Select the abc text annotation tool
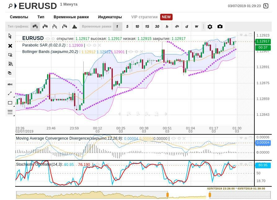This screenshot has height=200, width=277. pyautogui.click(x=10, y=84)
